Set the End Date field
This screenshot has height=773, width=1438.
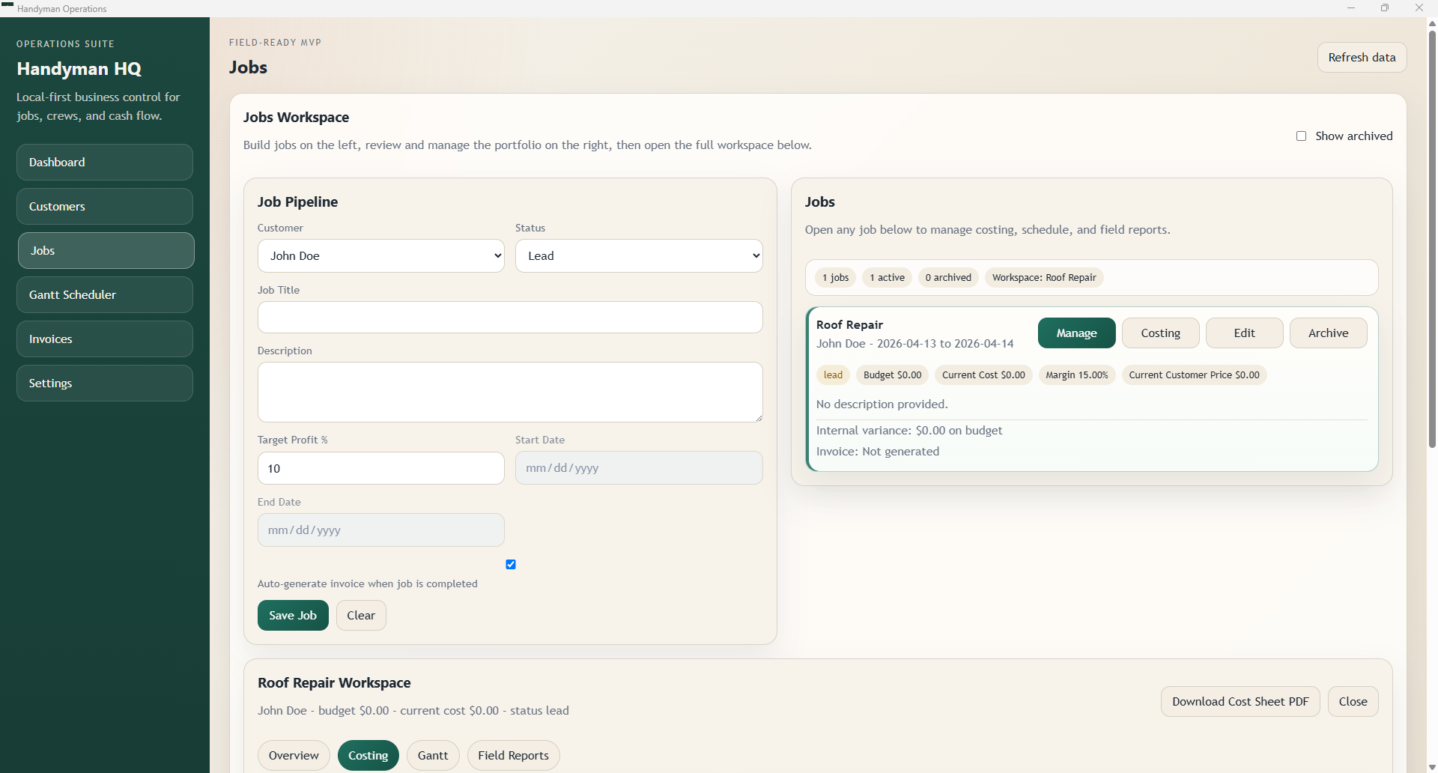coord(381,530)
